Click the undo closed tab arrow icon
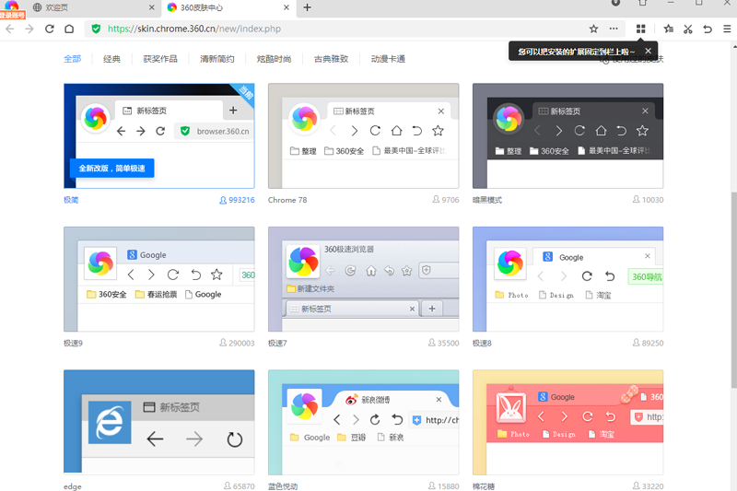This screenshot has height=491, width=737. [708, 29]
